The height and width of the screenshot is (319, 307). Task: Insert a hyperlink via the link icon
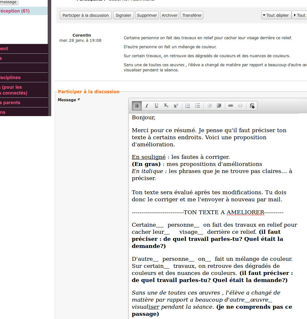click(x=231, y=106)
